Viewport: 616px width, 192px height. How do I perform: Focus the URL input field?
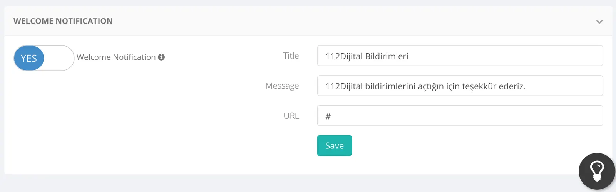point(460,116)
